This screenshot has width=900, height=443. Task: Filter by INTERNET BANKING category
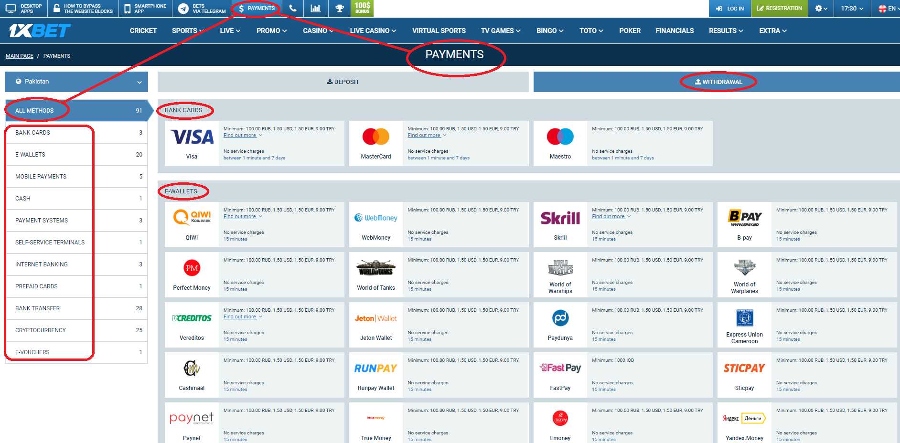point(76,264)
